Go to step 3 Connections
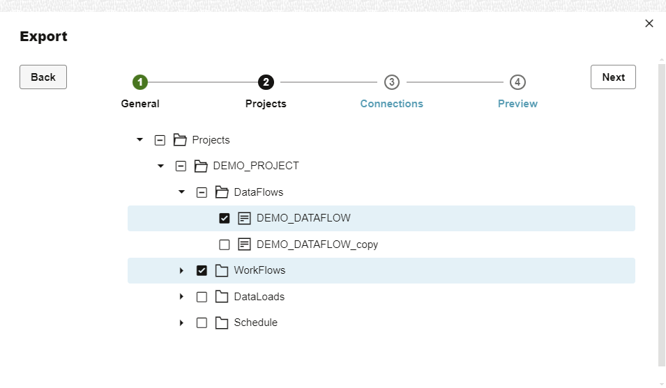The width and height of the screenshot is (666, 388). (x=392, y=83)
